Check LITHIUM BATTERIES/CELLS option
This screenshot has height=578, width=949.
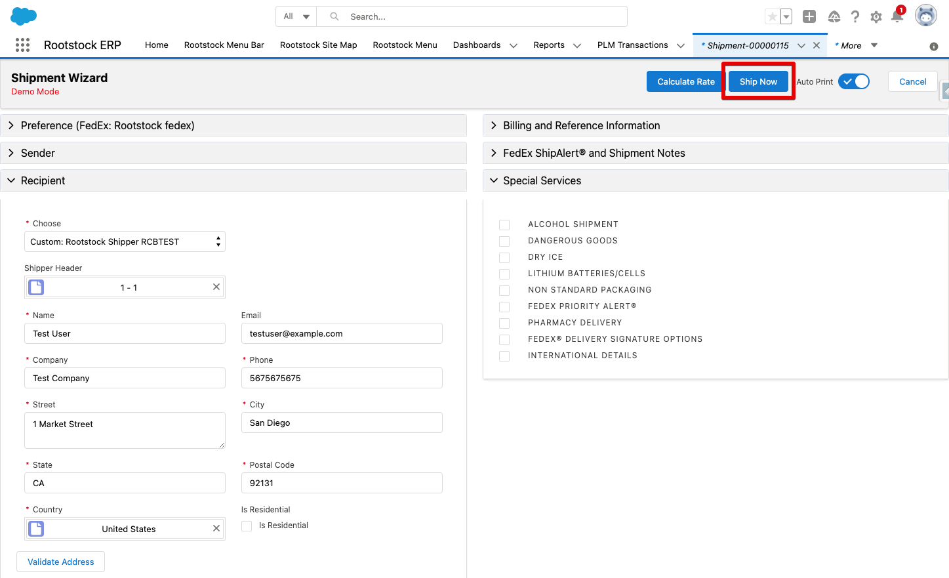pyautogui.click(x=504, y=274)
